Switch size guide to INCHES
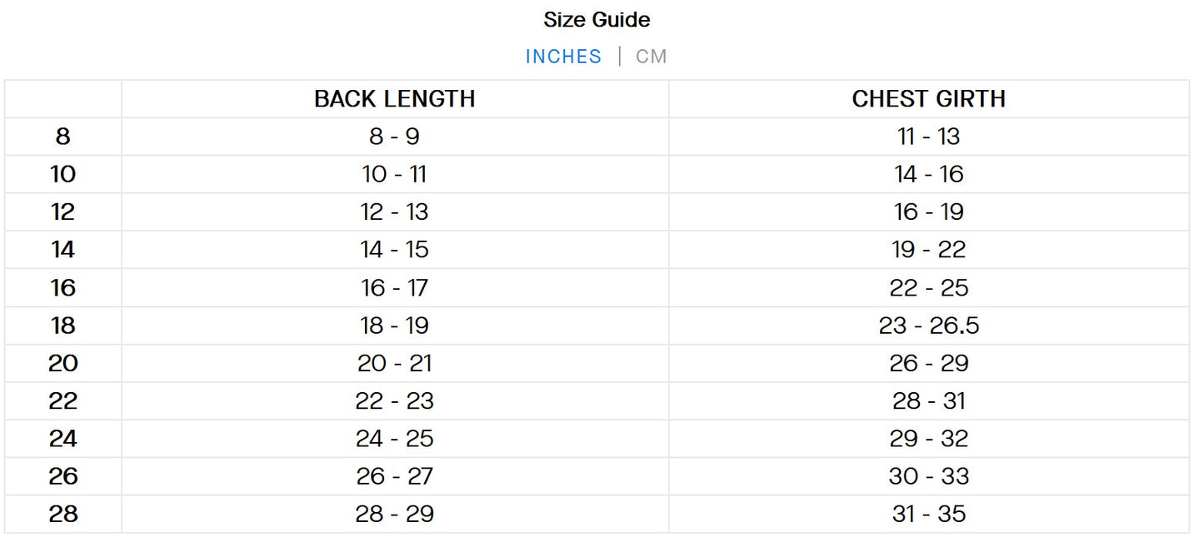 click(563, 57)
